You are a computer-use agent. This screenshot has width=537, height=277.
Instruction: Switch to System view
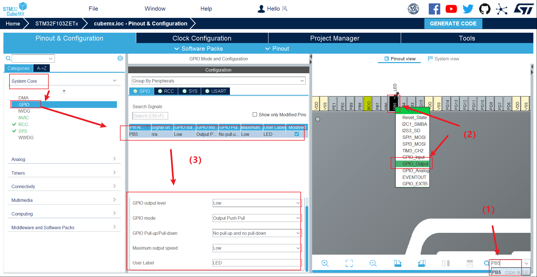tap(444, 59)
